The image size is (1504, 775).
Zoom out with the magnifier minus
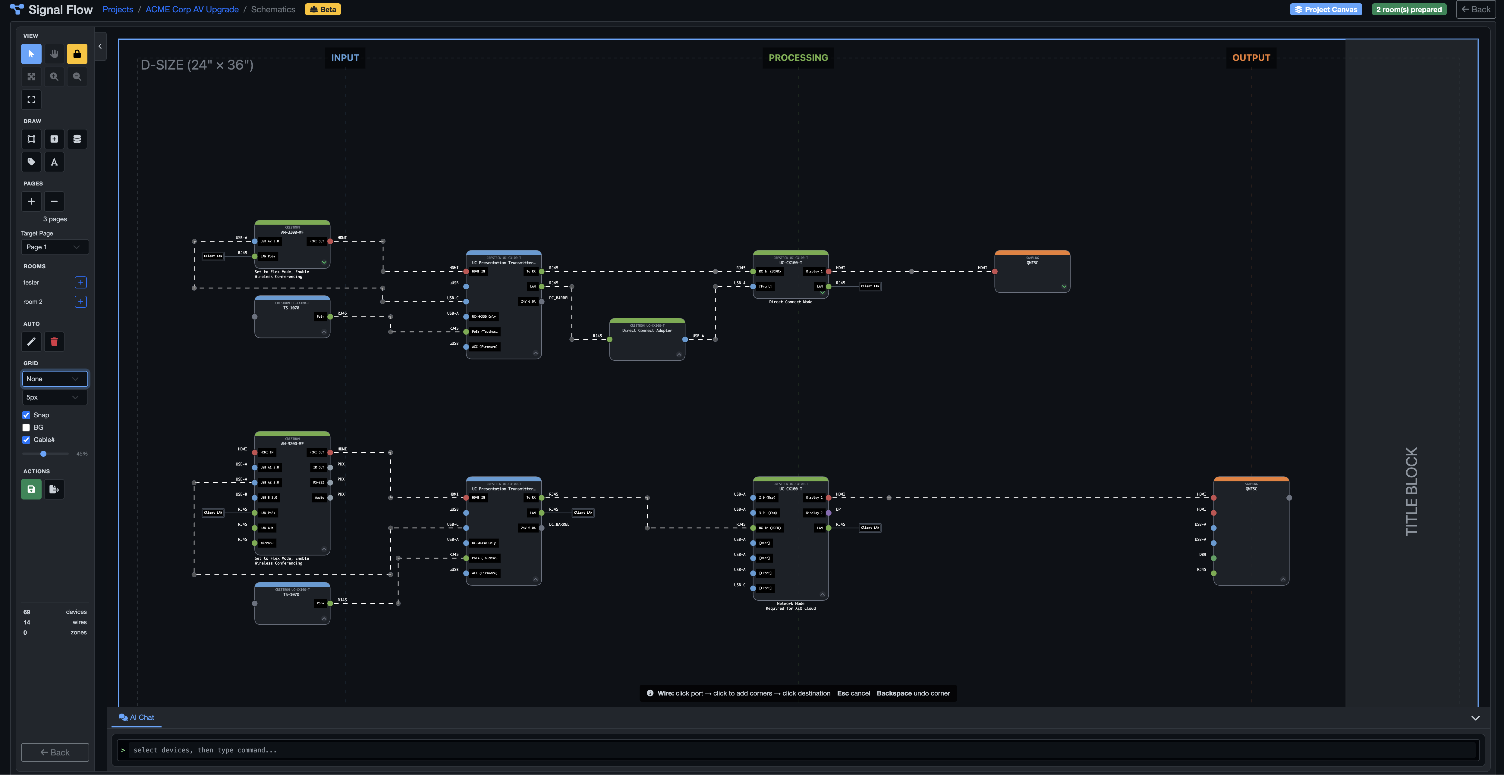77,76
